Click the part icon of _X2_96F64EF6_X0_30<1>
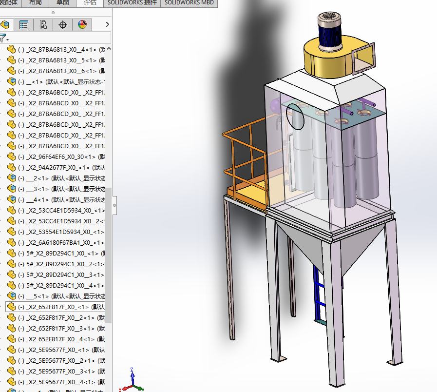 (x=11, y=157)
